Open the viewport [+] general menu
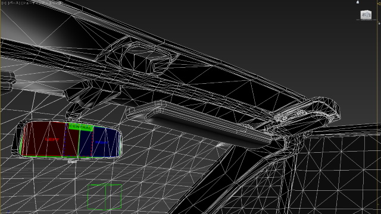This screenshot has width=381, height=214. click(4, 3)
